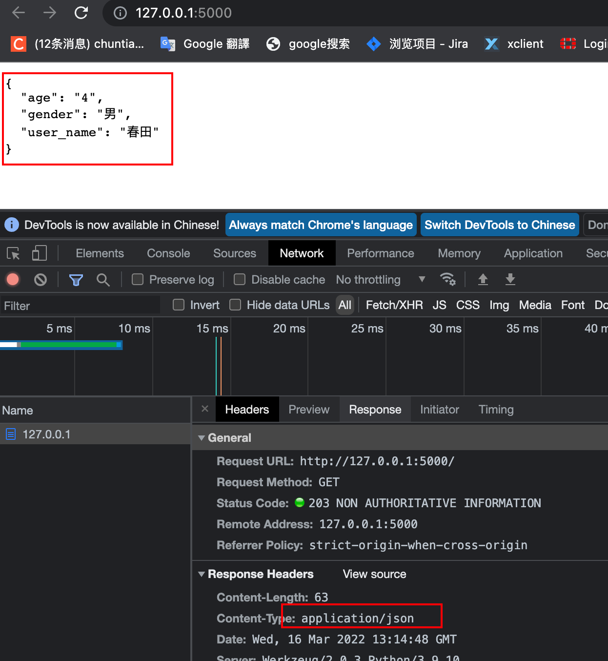This screenshot has width=608, height=661.
Task: Select the Network tab
Action: click(x=302, y=253)
